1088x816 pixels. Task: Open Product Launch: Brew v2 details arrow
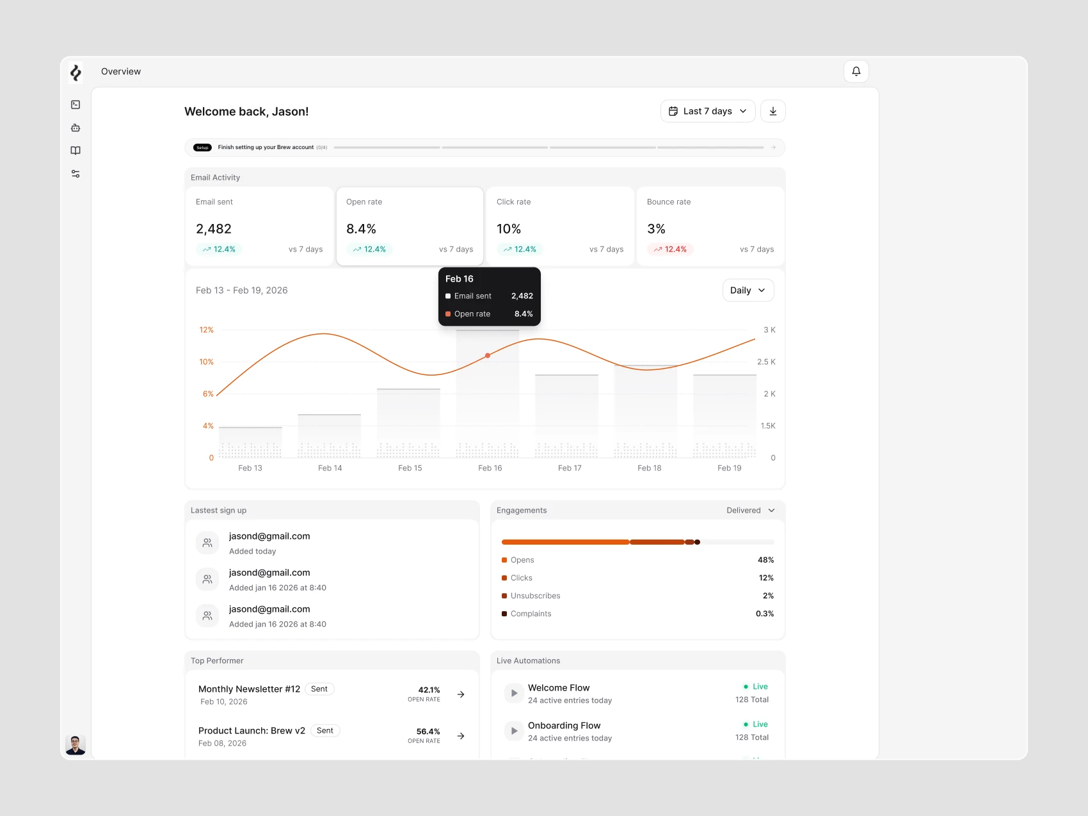[x=461, y=736]
